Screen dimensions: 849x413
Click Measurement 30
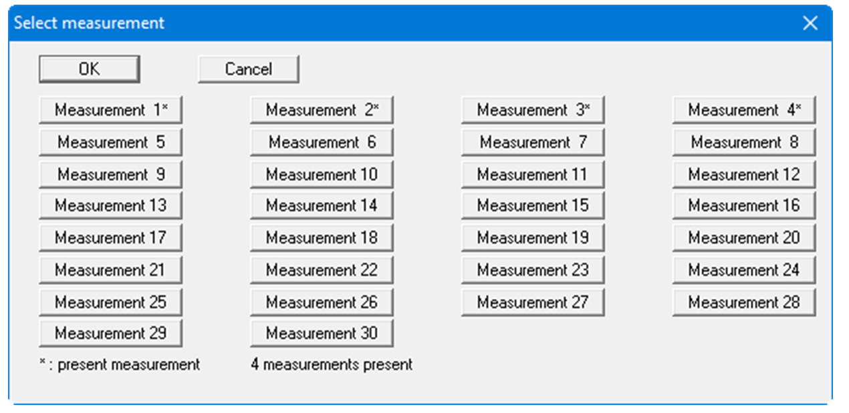[322, 333]
